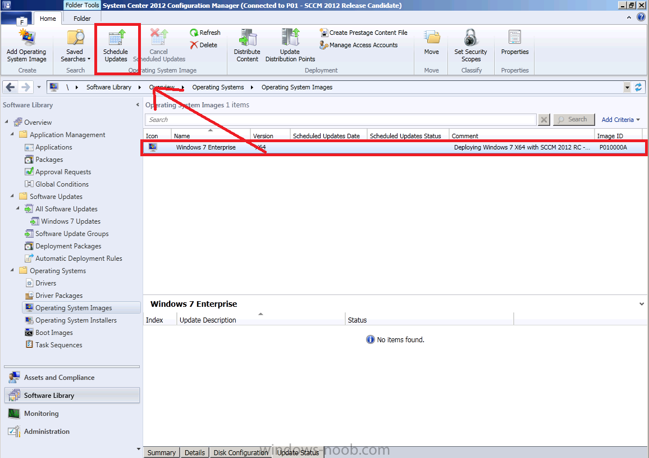Click Software Library in breadcrumb
The height and width of the screenshot is (458, 649).
pyautogui.click(x=109, y=87)
